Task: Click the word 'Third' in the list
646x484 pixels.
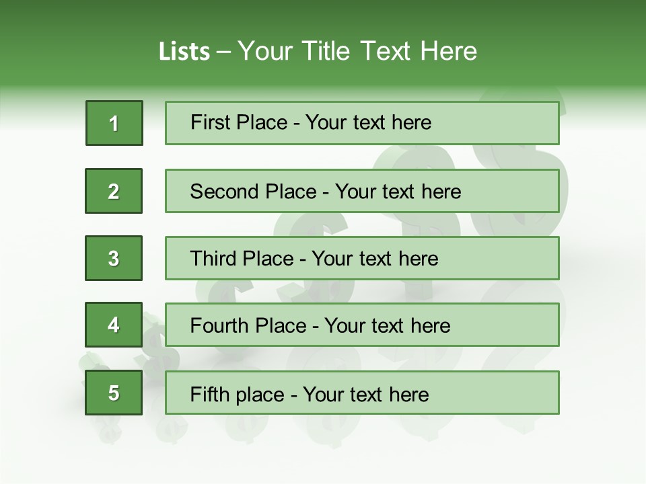Action: click(x=214, y=259)
